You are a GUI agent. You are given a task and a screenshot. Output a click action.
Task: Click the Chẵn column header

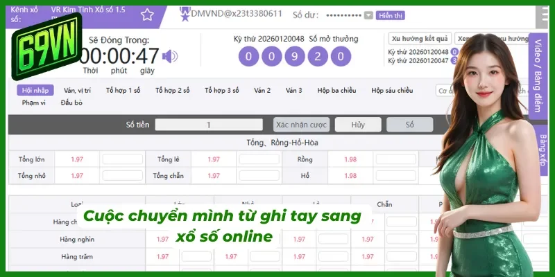click(x=384, y=204)
